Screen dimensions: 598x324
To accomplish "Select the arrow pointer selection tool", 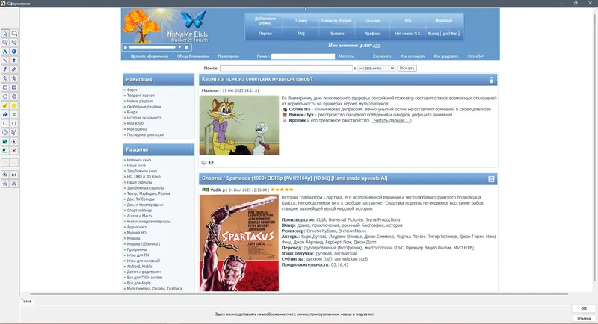I will pyautogui.click(x=5, y=34).
